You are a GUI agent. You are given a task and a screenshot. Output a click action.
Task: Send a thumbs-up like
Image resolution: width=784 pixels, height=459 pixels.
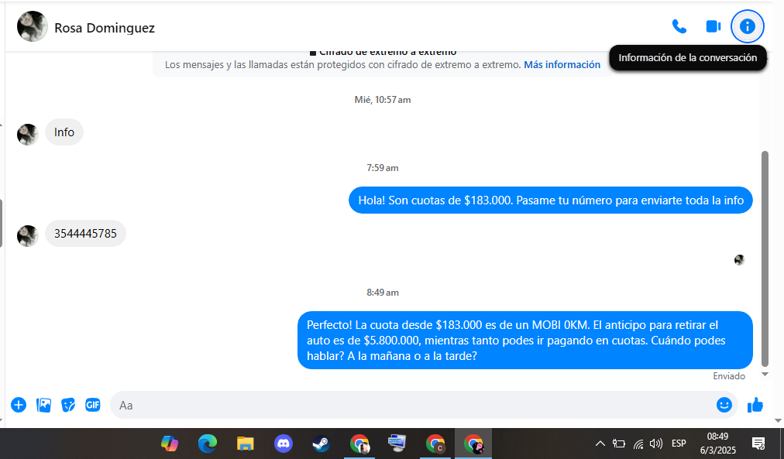(755, 405)
